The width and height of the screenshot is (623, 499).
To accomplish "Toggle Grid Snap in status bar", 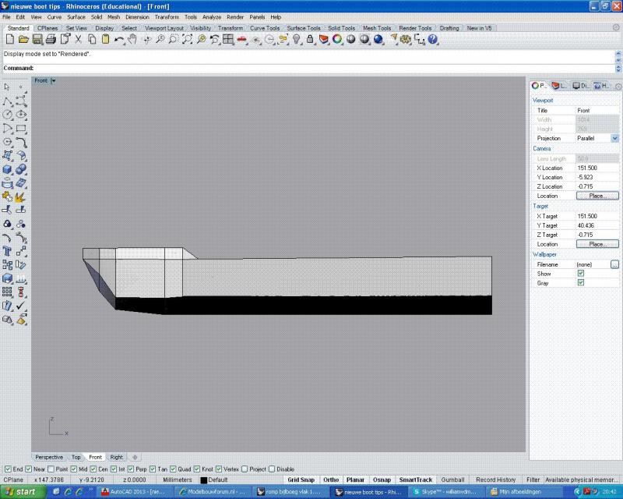I will tap(301, 480).
